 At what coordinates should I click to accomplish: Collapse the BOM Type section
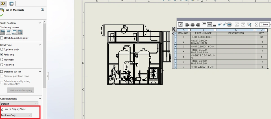pyautogui.click(x=40, y=45)
